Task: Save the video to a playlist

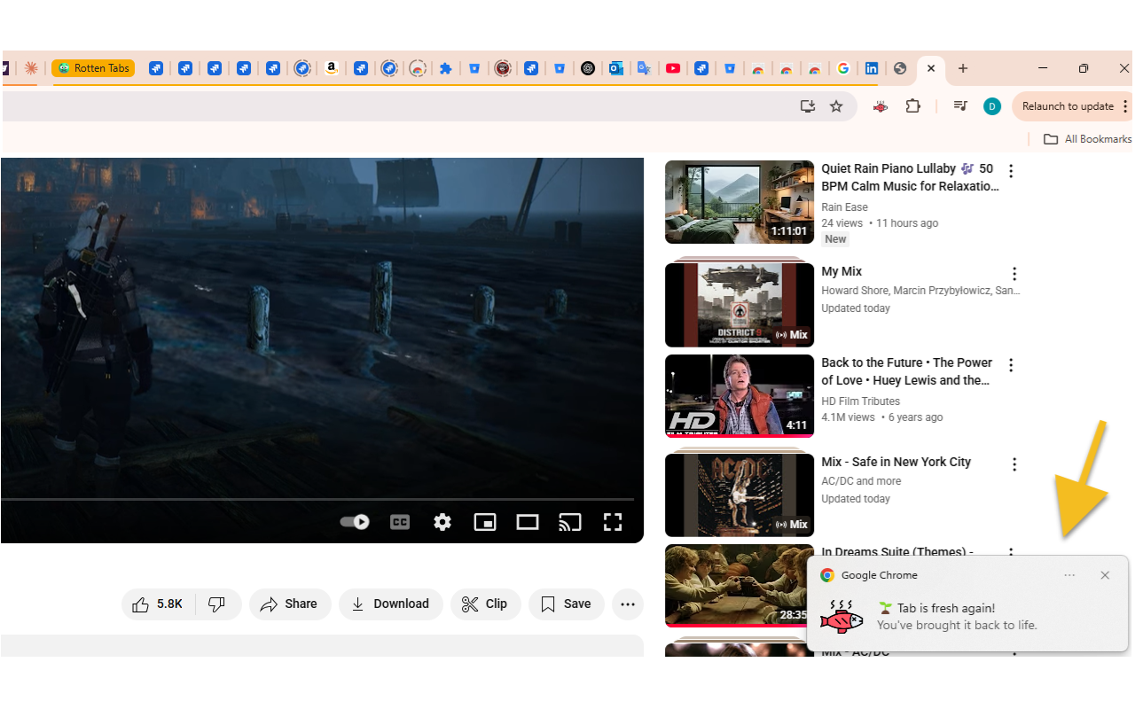Action: pyautogui.click(x=566, y=604)
